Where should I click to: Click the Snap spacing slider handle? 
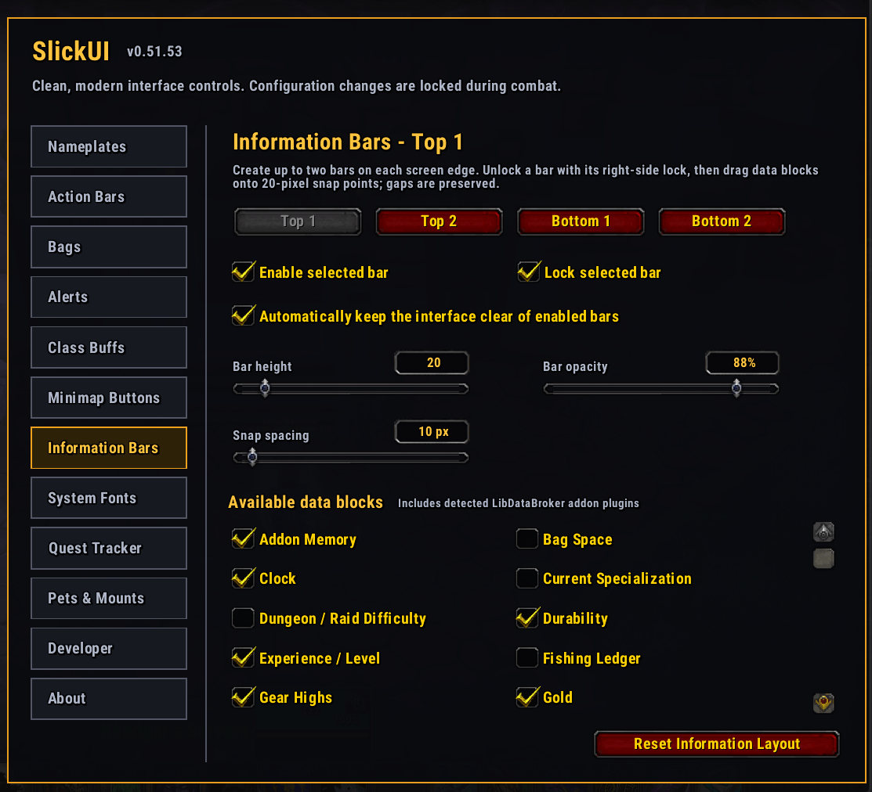click(252, 456)
